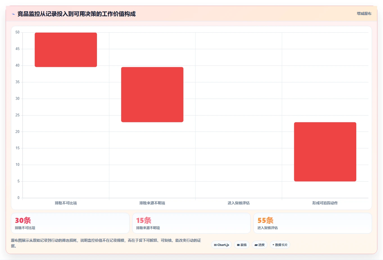Click the lightning icon beside the title

[13, 14]
